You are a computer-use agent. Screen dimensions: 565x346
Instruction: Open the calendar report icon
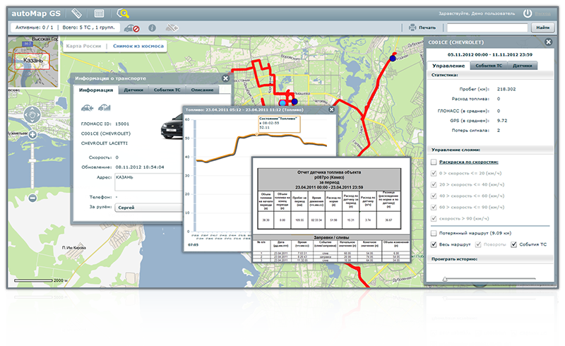tap(99, 13)
